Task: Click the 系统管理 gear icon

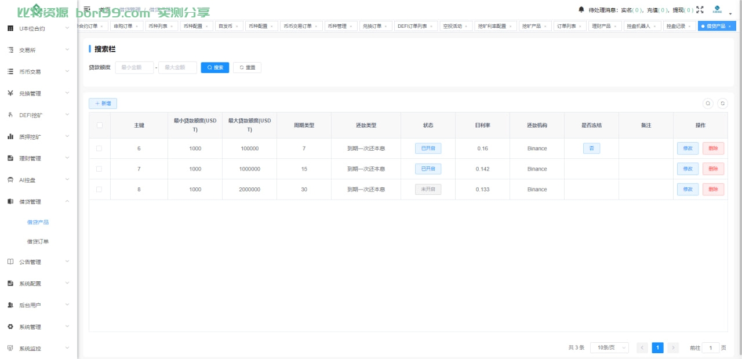Action: click(10, 327)
